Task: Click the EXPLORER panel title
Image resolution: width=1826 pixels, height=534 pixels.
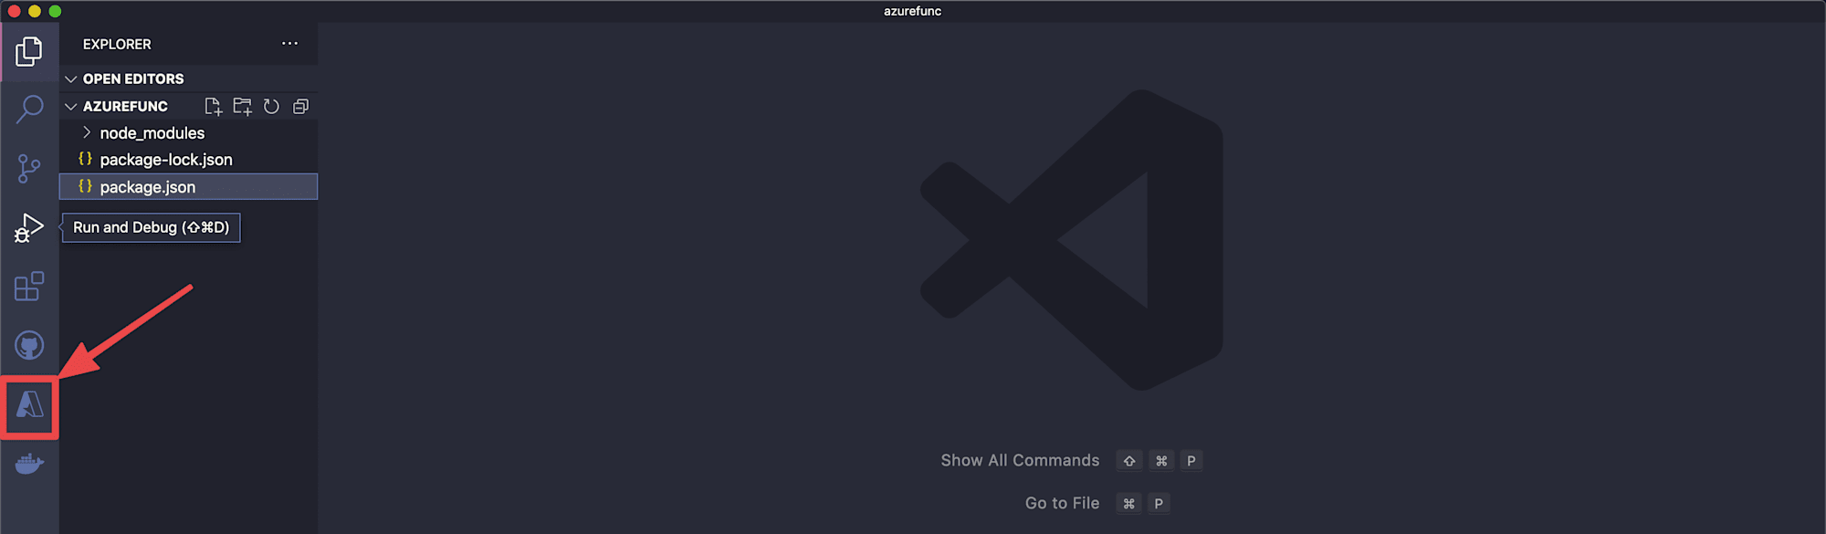Action: pos(117,44)
